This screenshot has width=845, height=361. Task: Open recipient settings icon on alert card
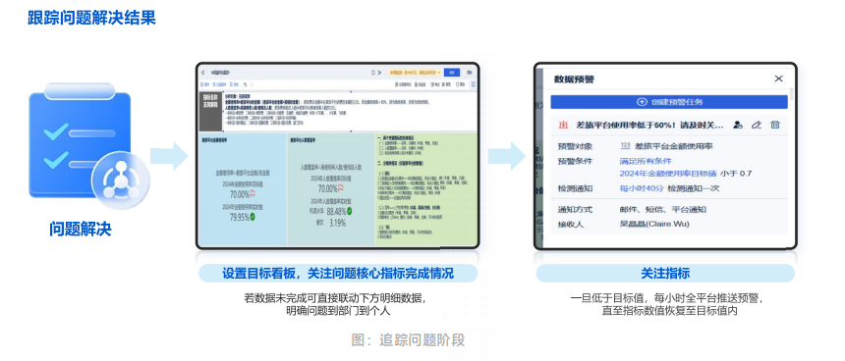pos(738,125)
